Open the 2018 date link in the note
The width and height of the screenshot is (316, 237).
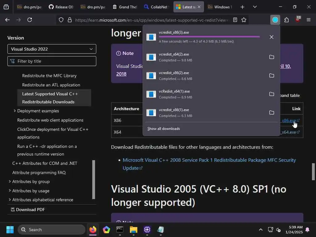click(x=121, y=74)
